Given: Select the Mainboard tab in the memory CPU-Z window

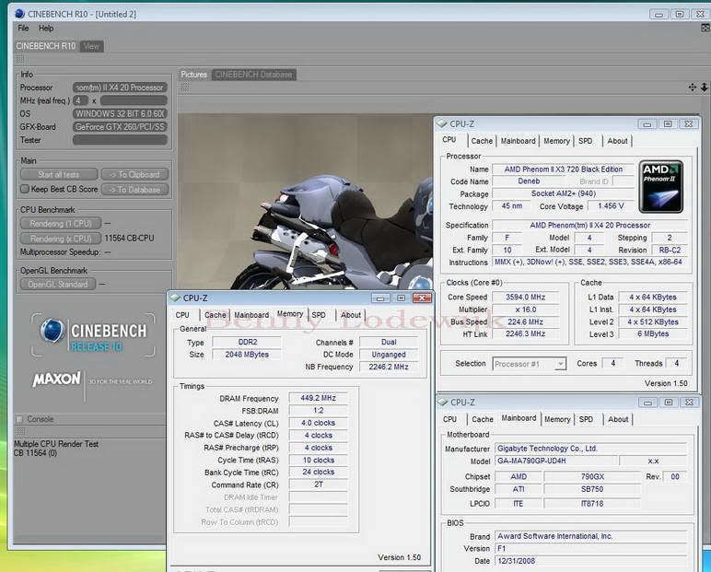Looking at the screenshot, I should point(251,315).
